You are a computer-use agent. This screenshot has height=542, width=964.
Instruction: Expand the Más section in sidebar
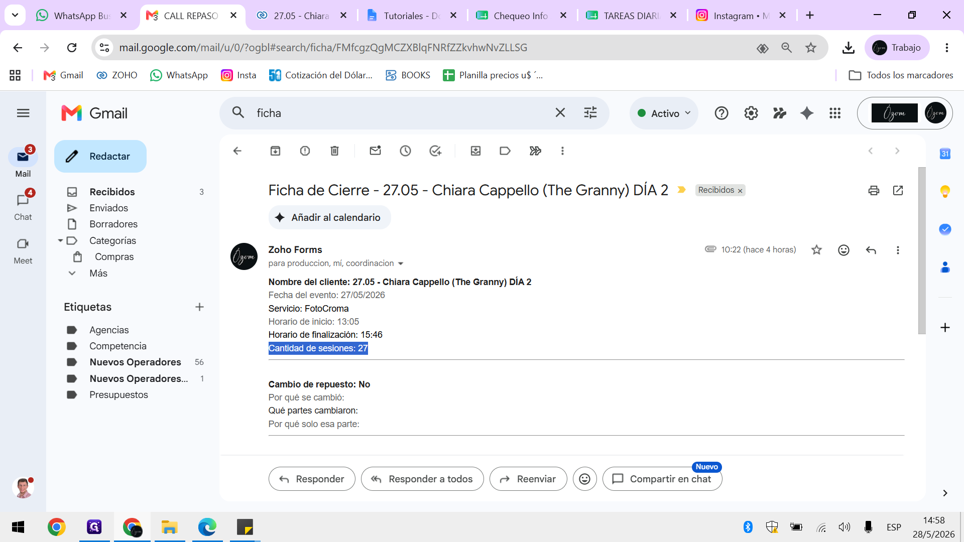[98, 274]
